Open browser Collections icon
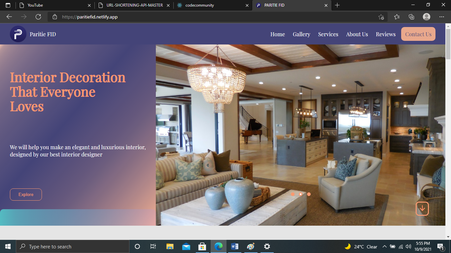This screenshot has height=253, width=451. tap(411, 17)
